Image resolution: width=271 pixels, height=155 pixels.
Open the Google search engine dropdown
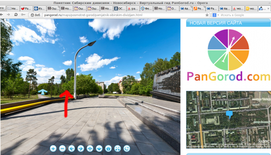click(216, 15)
